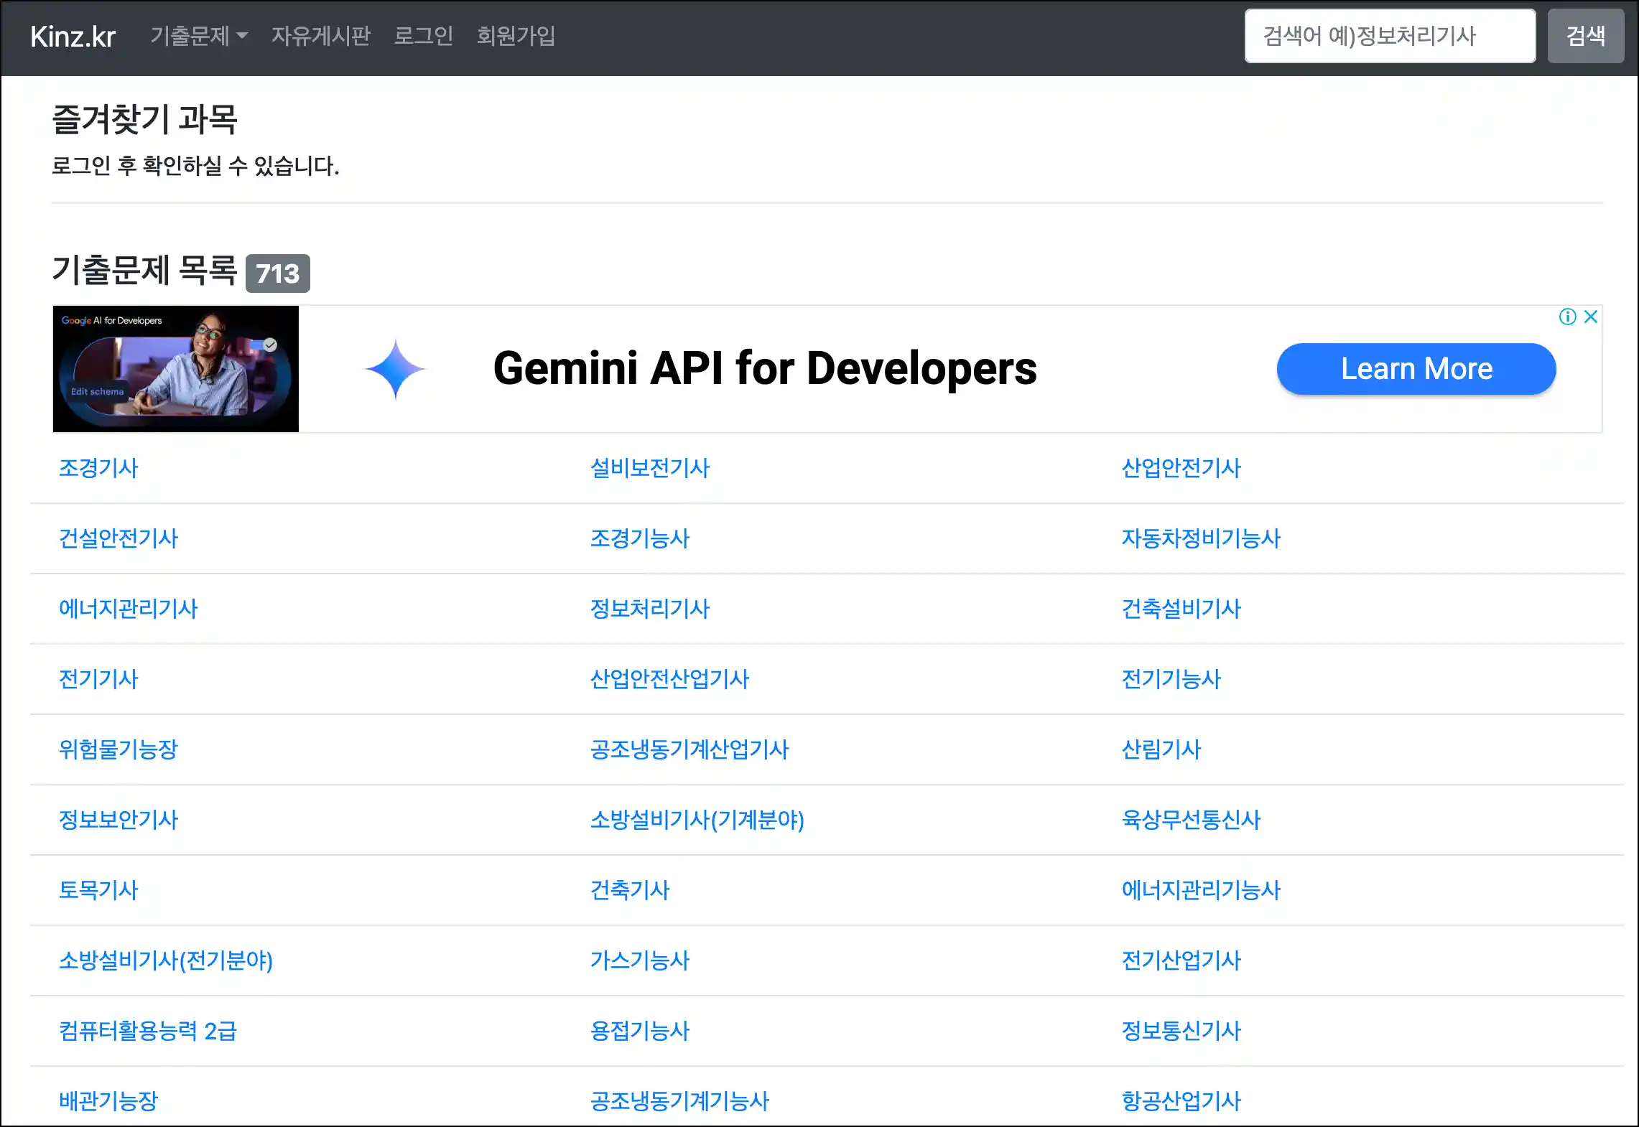1639x1127 pixels.
Task: Open the 육상무선통신사 exam link
Action: tap(1192, 820)
